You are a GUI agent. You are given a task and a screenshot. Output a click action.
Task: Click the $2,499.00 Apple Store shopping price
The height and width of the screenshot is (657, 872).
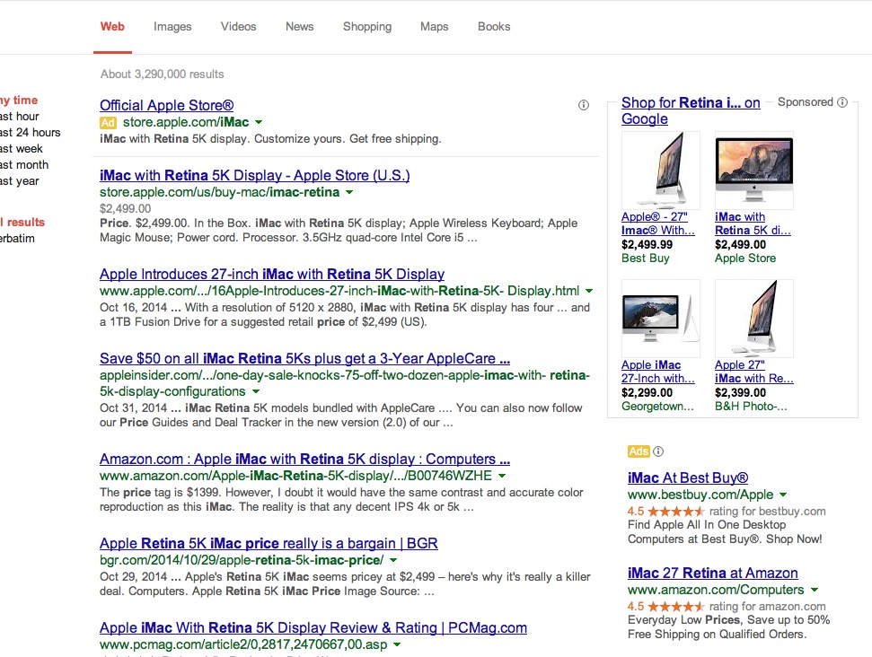coord(741,244)
